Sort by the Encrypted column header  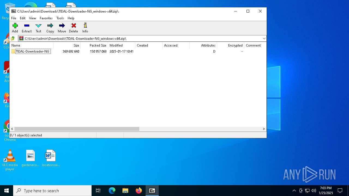[x=230, y=45]
